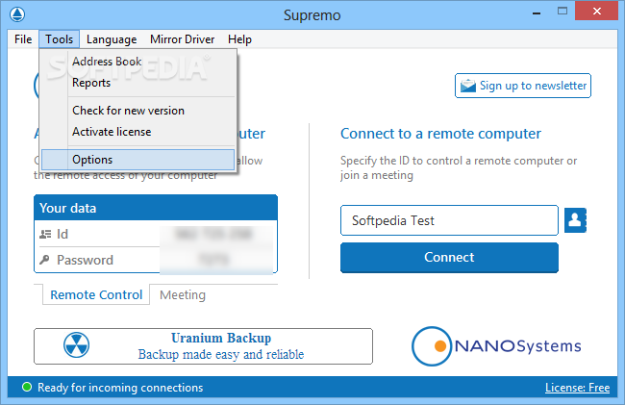Select Check for new version
625x405 pixels.
click(x=137, y=111)
